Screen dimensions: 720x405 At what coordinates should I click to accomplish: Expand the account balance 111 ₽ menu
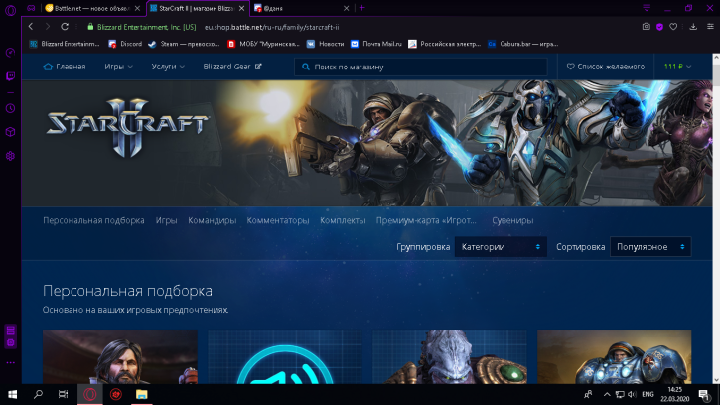pos(677,67)
